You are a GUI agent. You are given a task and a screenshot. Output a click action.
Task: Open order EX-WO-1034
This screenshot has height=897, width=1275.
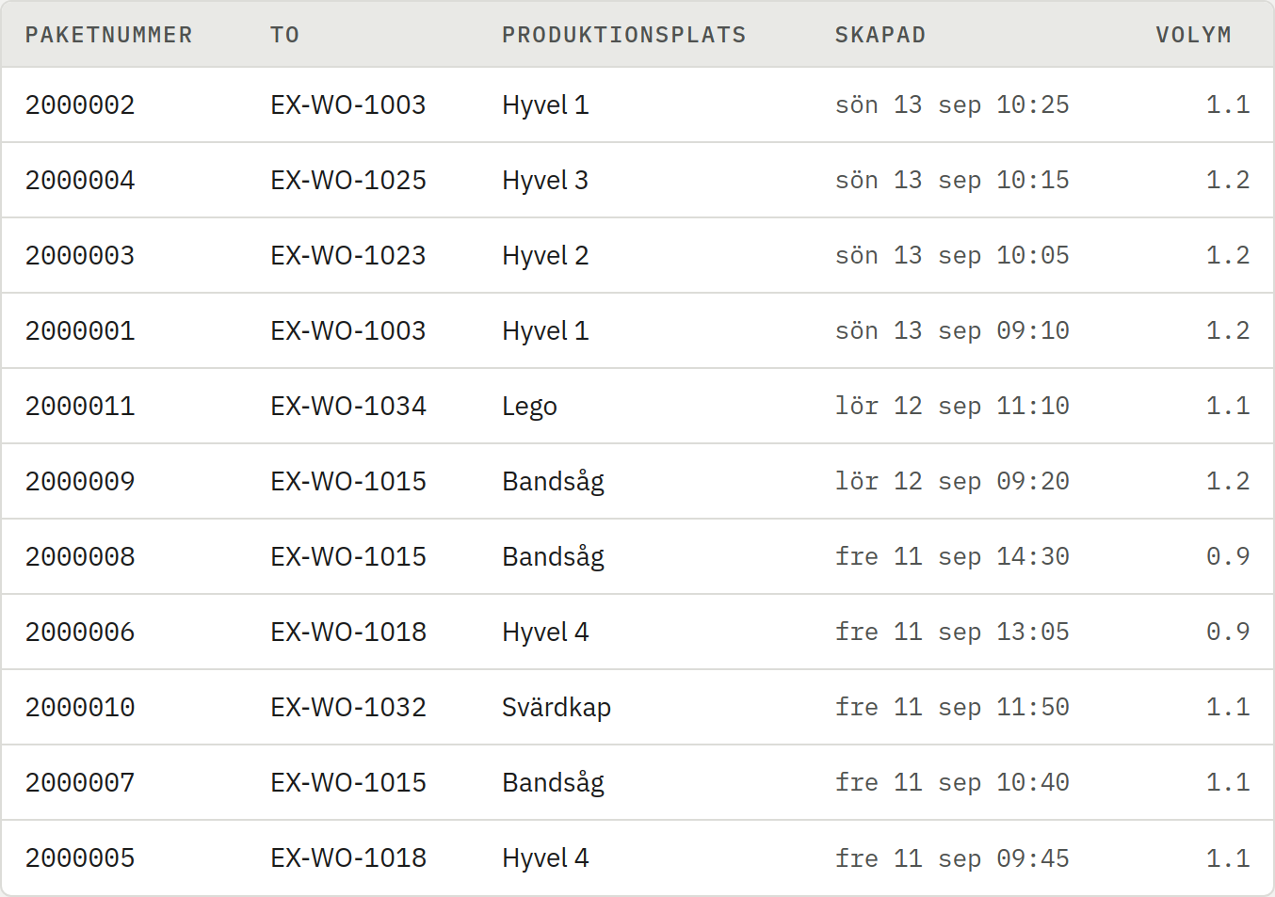[348, 406]
